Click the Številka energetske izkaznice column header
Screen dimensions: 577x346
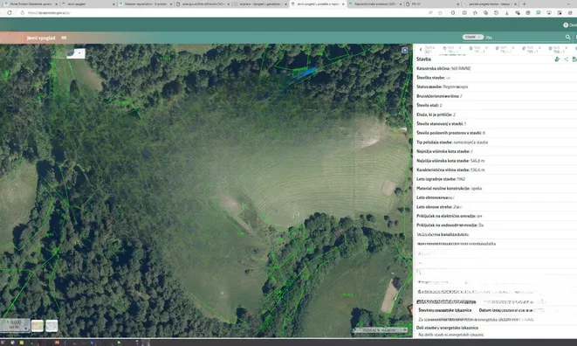tap(445, 310)
